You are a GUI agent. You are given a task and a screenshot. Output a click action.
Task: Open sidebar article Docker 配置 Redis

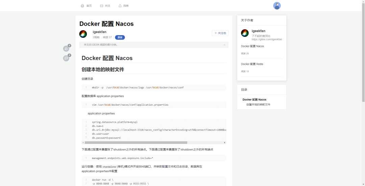pos(252,64)
